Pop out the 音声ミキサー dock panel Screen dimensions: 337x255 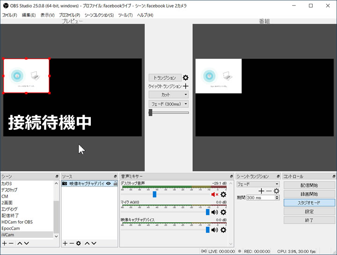[232, 176]
